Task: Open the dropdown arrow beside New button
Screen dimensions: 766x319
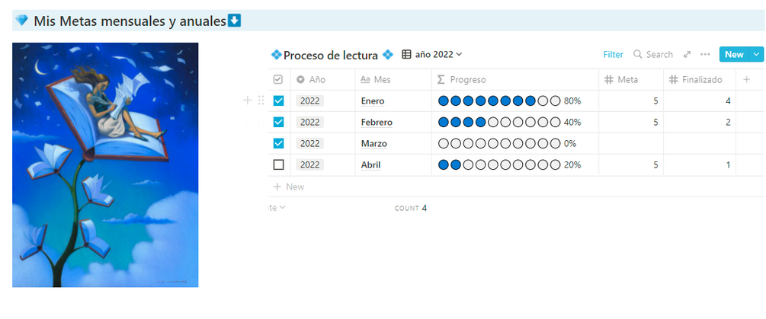Action: pos(756,55)
